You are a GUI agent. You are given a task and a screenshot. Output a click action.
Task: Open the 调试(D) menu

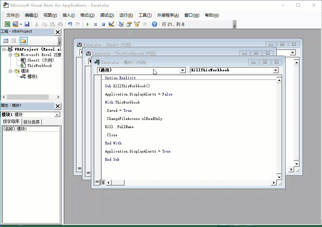point(107,15)
